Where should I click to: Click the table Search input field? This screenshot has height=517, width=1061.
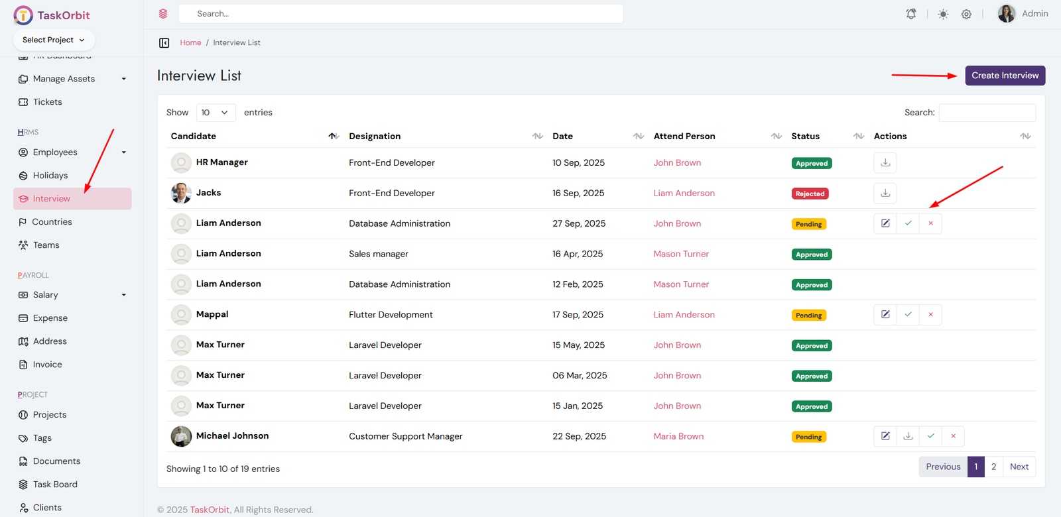[987, 113]
